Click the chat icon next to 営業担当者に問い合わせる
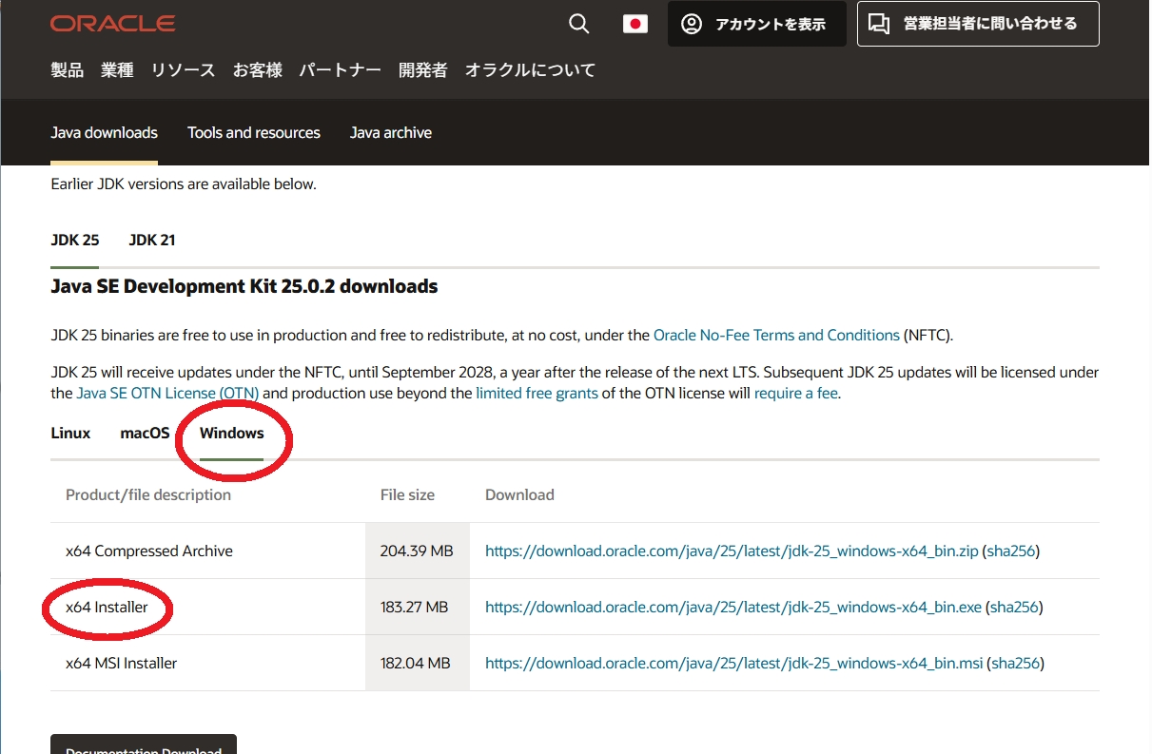The height and width of the screenshot is (754, 1152). 878,23
